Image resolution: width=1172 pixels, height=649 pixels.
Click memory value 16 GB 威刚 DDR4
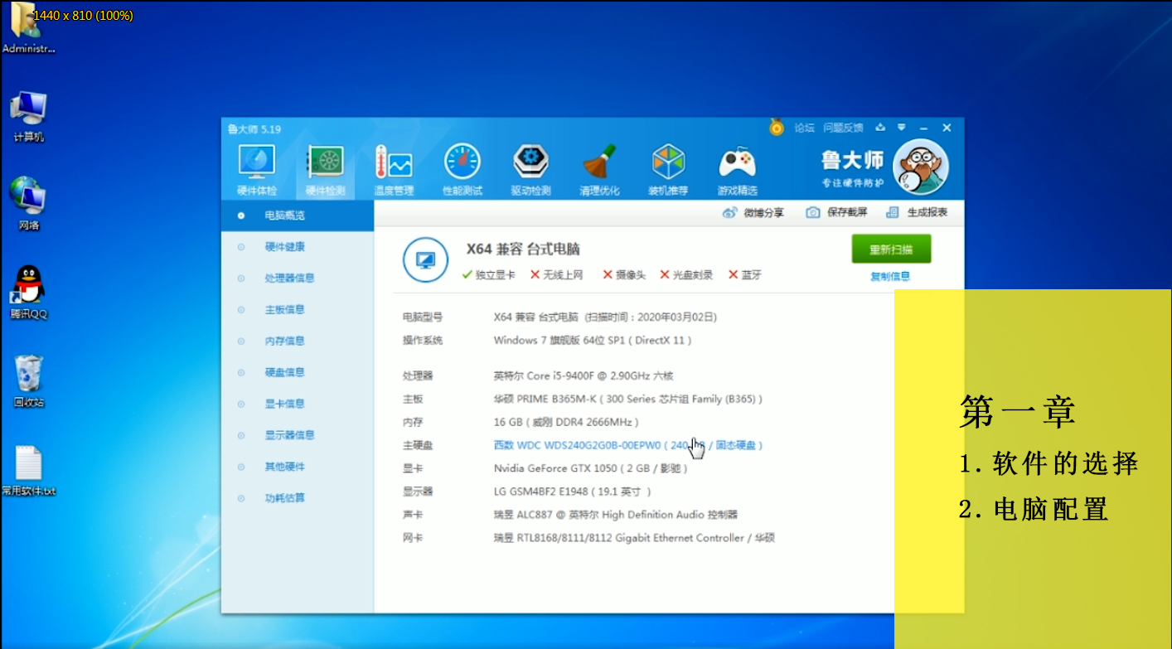(566, 423)
